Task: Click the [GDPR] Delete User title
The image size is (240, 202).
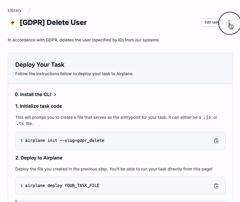Action: click(53, 22)
